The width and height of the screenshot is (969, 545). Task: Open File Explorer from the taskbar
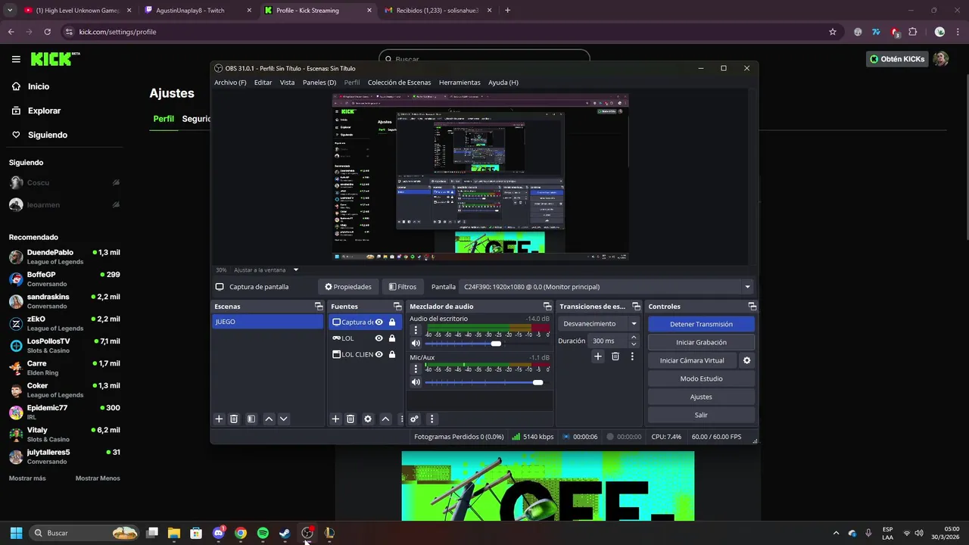coord(174,533)
